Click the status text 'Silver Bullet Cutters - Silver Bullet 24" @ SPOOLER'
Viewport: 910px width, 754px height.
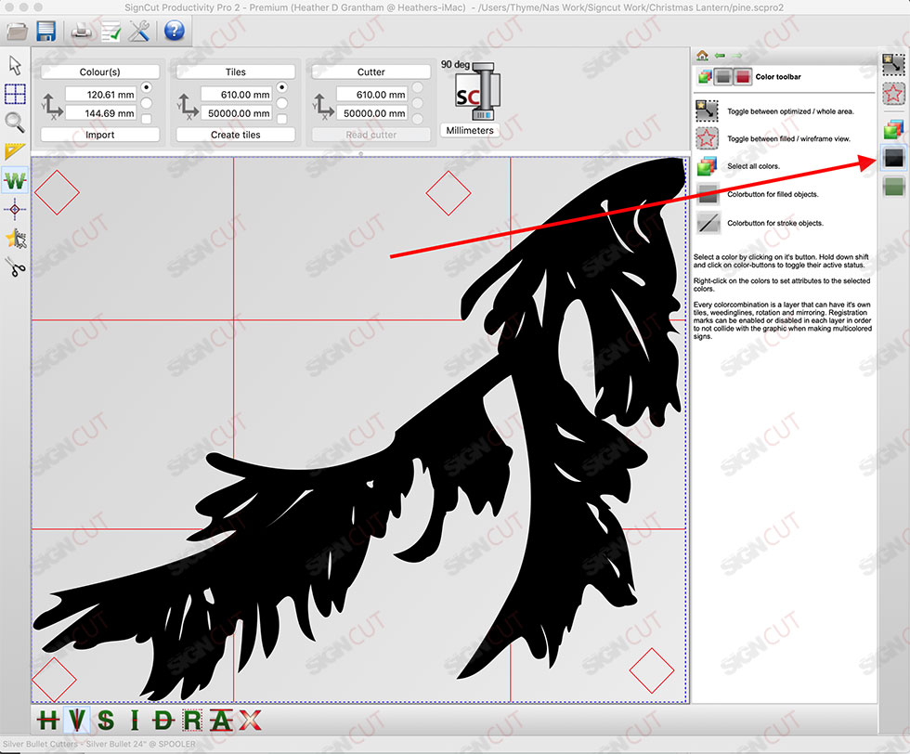98,744
